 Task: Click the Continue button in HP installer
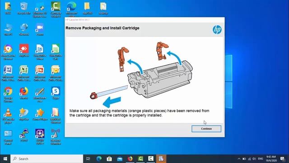(x=206, y=129)
